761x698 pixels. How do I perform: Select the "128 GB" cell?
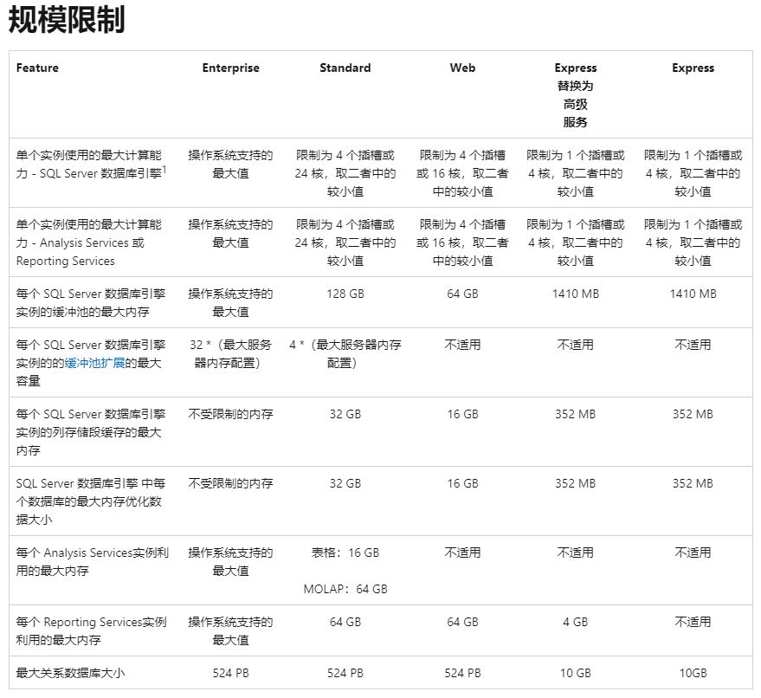[x=345, y=294]
